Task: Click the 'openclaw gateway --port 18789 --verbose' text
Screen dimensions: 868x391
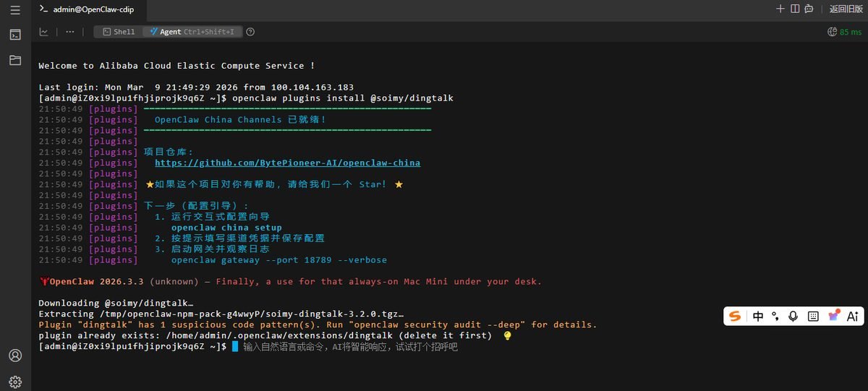Action: pyautogui.click(x=279, y=260)
